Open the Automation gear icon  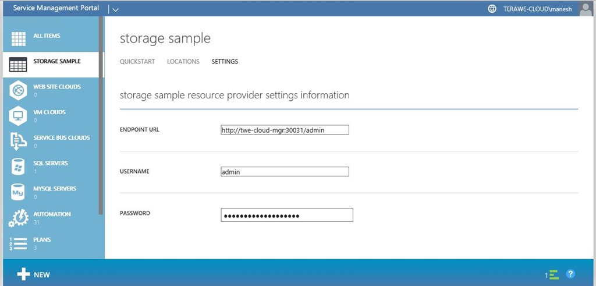coord(19,218)
